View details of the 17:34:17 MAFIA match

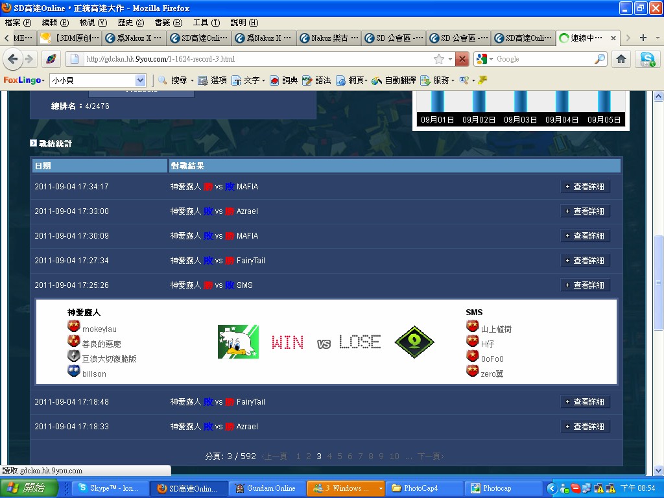(x=585, y=187)
